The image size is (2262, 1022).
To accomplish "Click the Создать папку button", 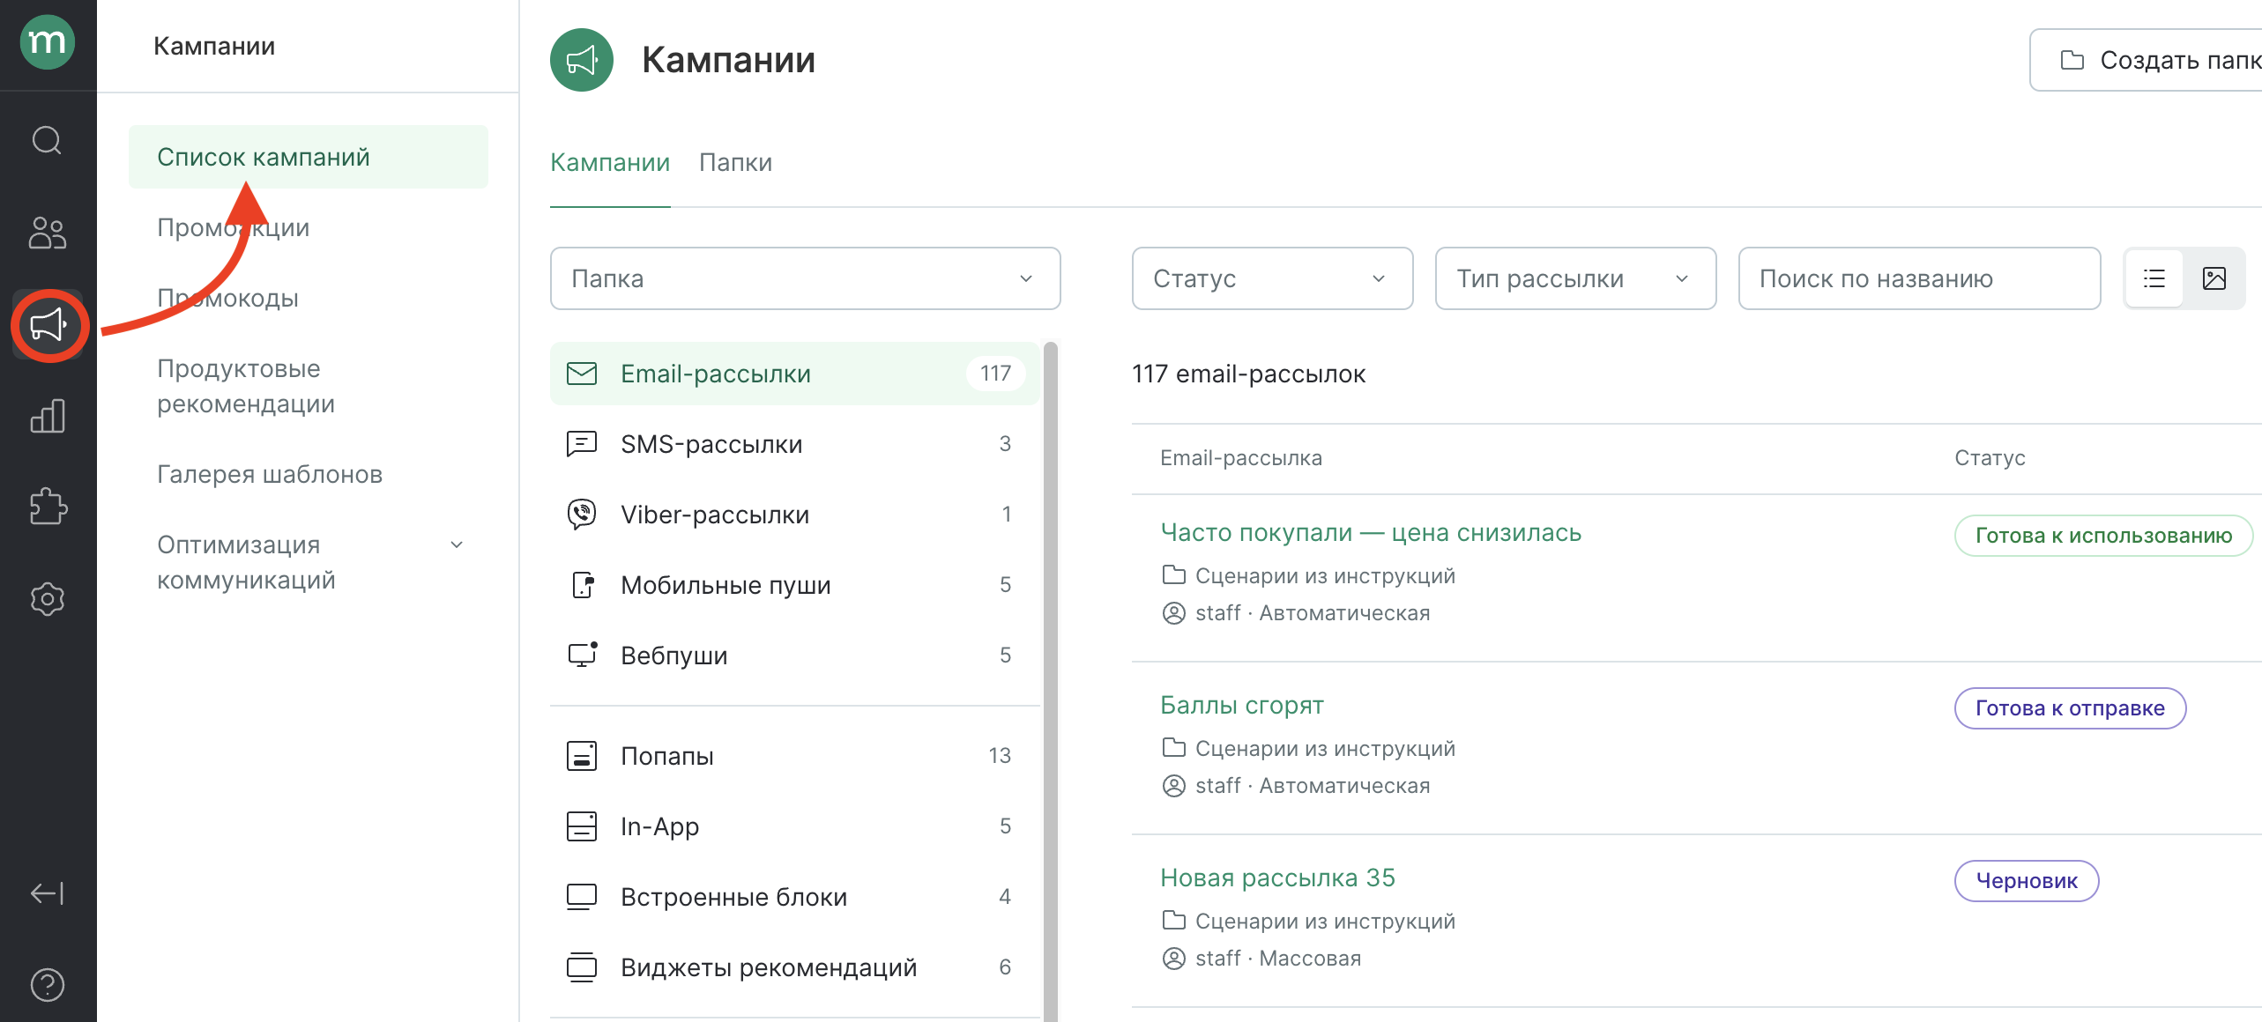I will tap(2146, 60).
